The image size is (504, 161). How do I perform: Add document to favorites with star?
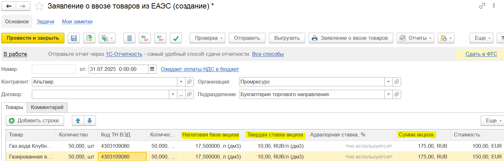point(39,6)
